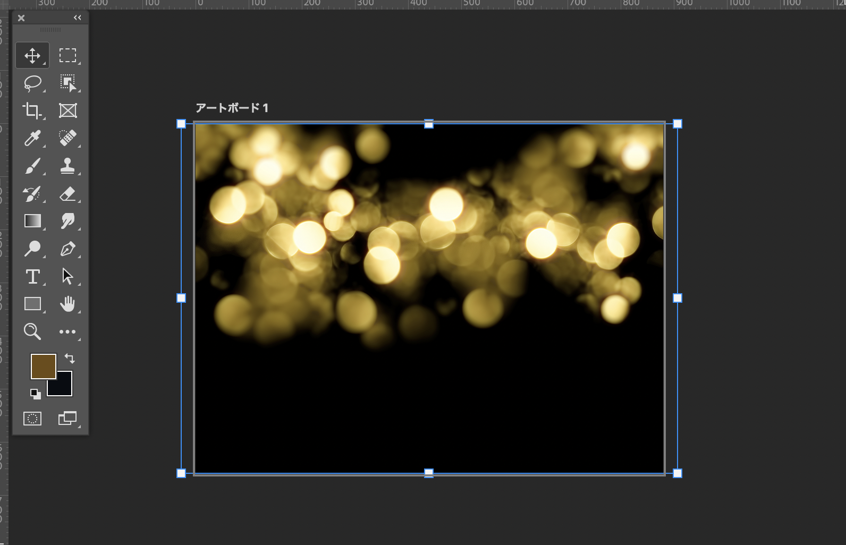Swap foreground and background colors
The width and height of the screenshot is (846, 545).
click(70, 359)
